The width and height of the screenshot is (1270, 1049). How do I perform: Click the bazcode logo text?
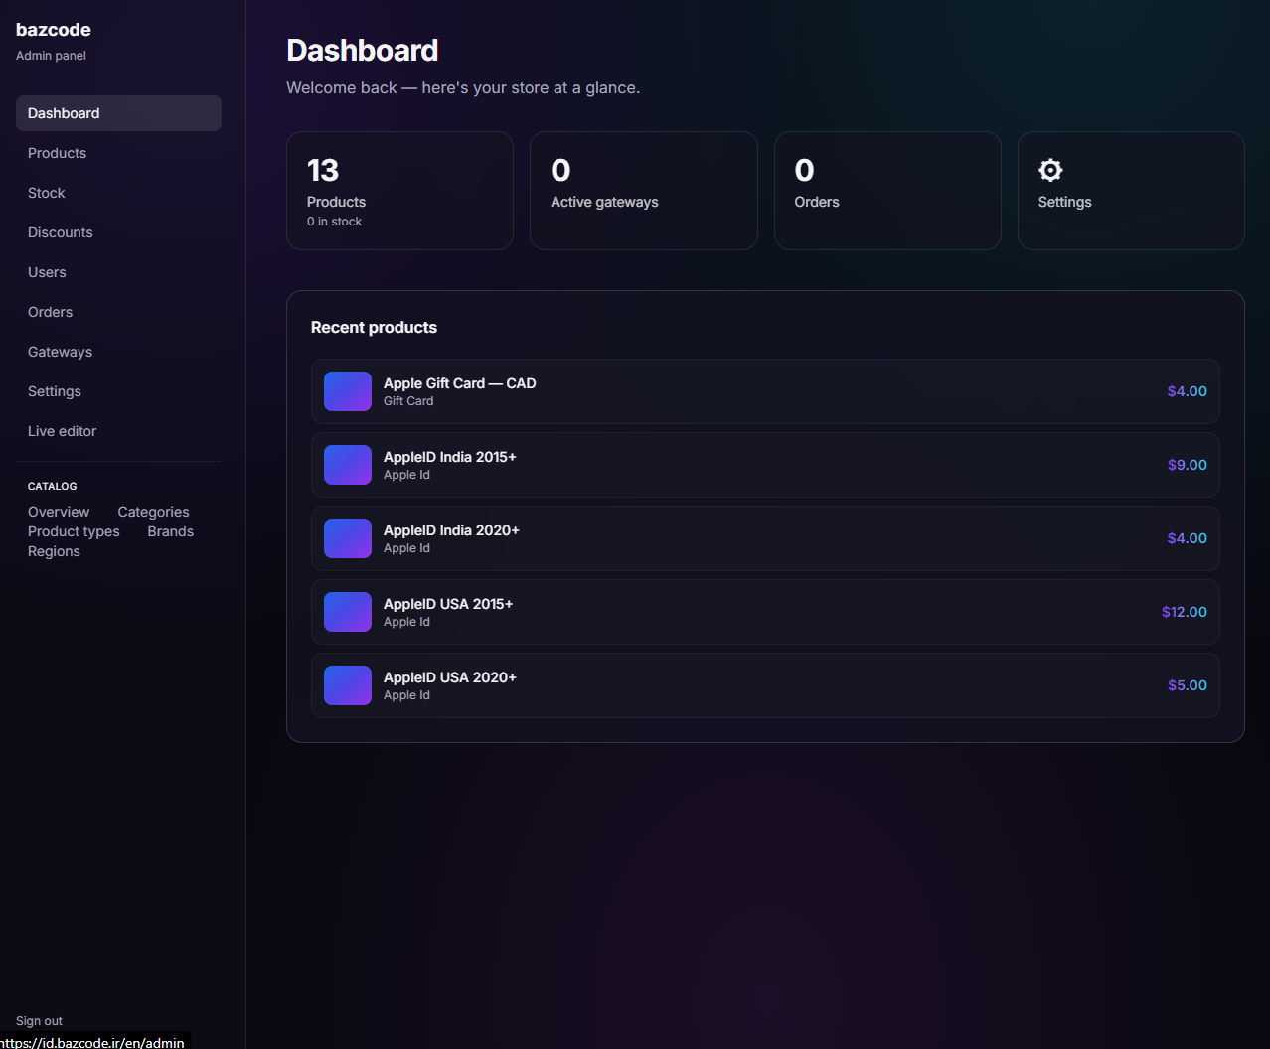(54, 30)
